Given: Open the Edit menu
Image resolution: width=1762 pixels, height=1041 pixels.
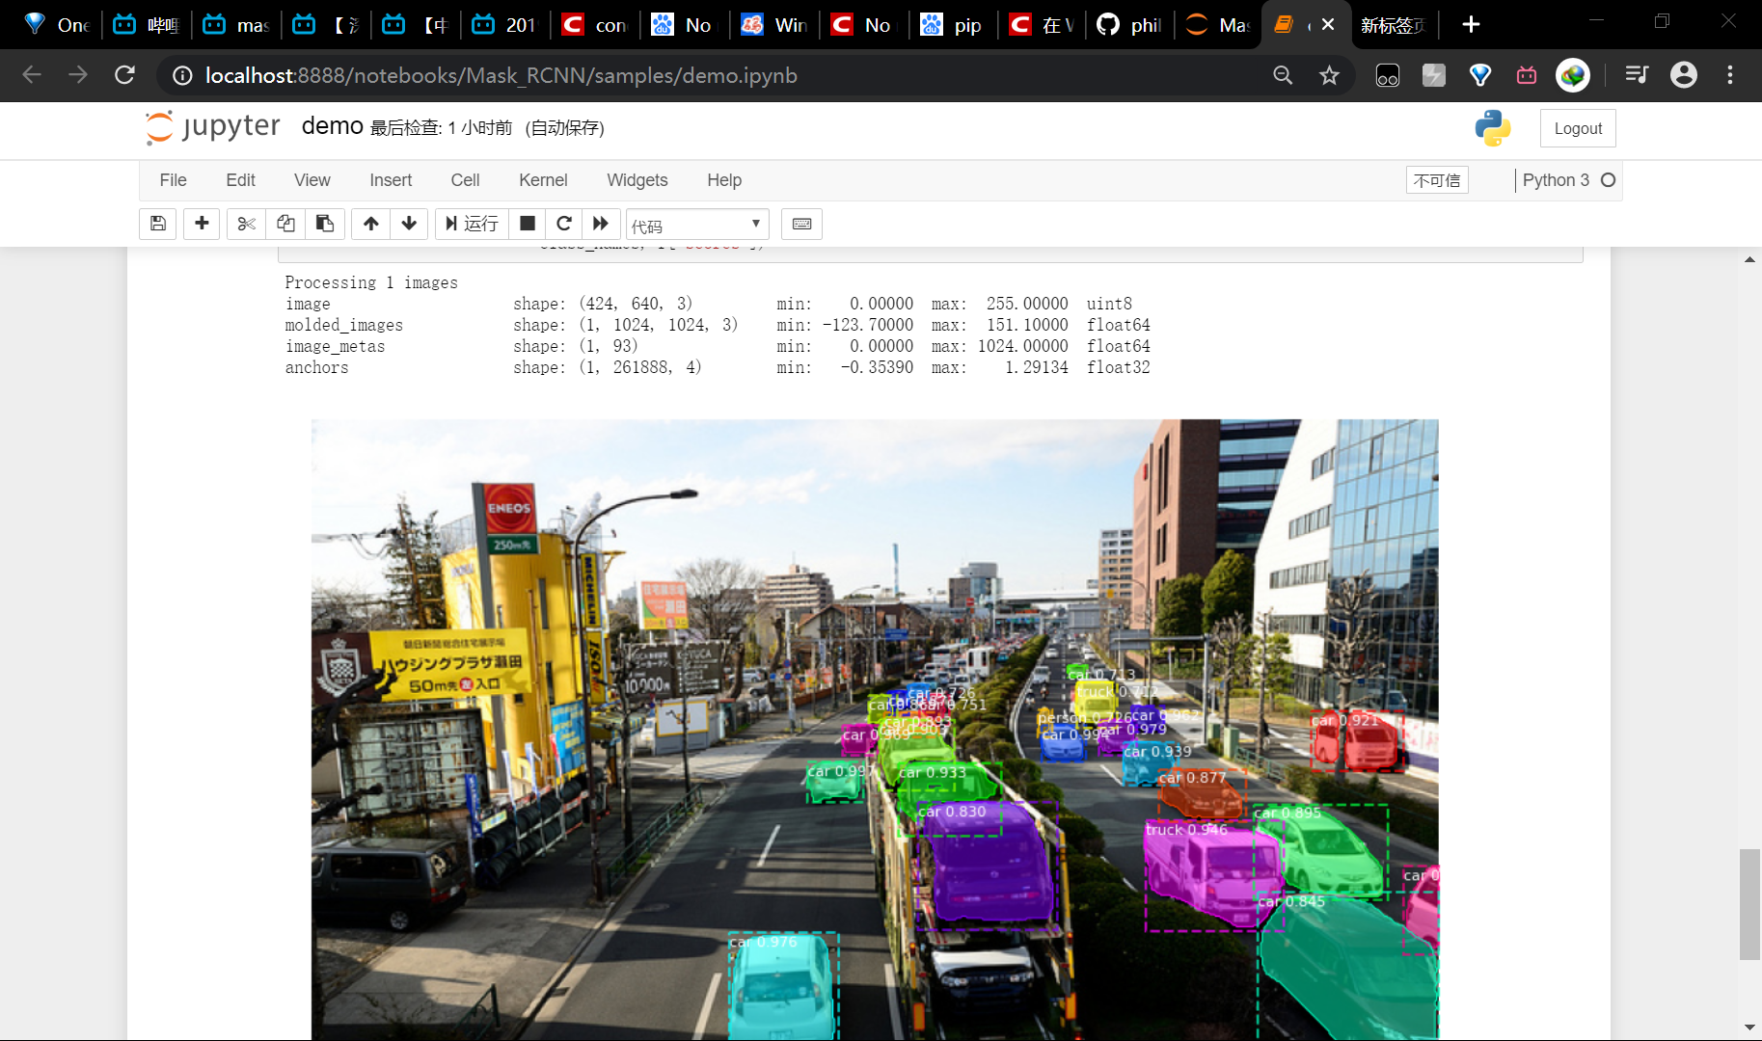Looking at the screenshot, I should (x=240, y=180).
